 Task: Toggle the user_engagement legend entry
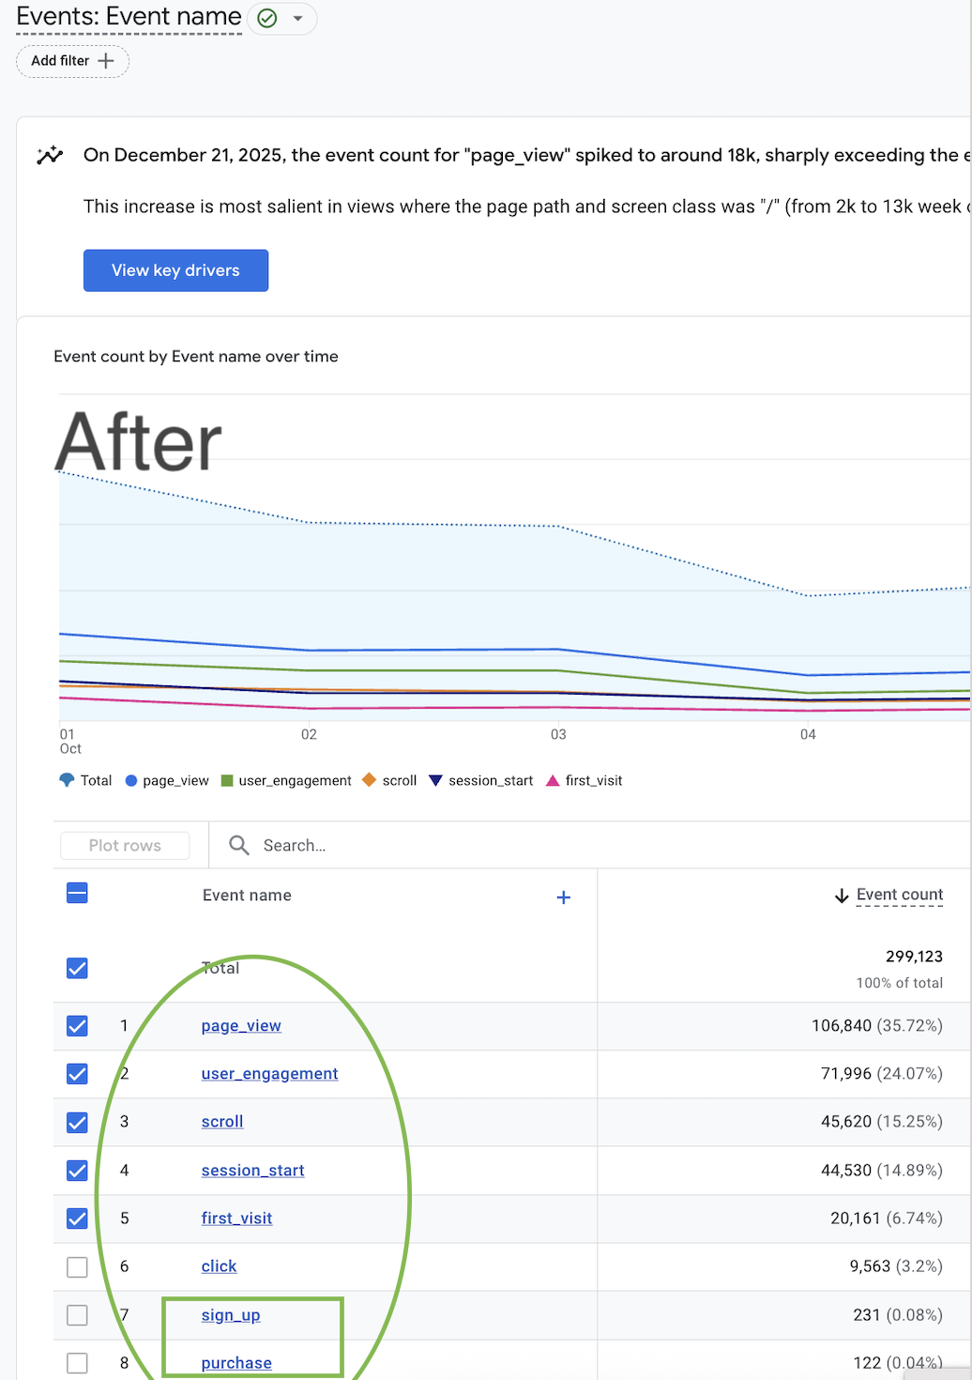[286, 780]
